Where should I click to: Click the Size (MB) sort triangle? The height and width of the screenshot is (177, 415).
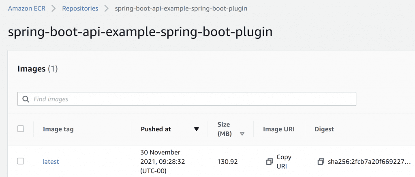(242, 134)
